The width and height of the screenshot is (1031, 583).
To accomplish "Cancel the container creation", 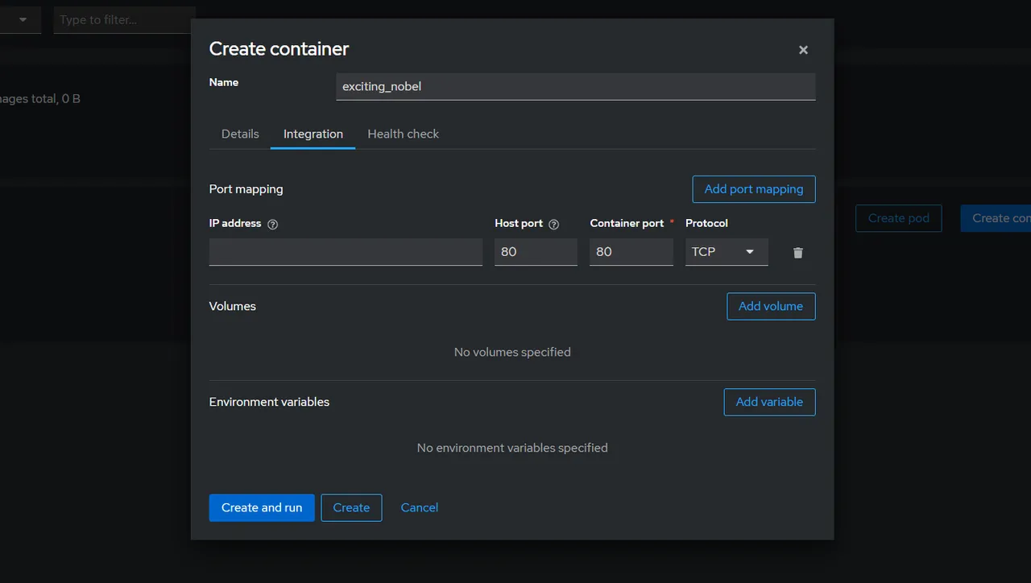I will (420, 507).
